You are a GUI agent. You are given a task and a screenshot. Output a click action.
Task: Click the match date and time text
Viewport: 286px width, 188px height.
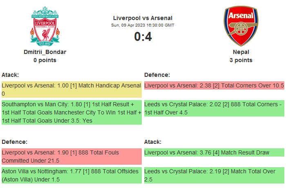pos(143,25)
